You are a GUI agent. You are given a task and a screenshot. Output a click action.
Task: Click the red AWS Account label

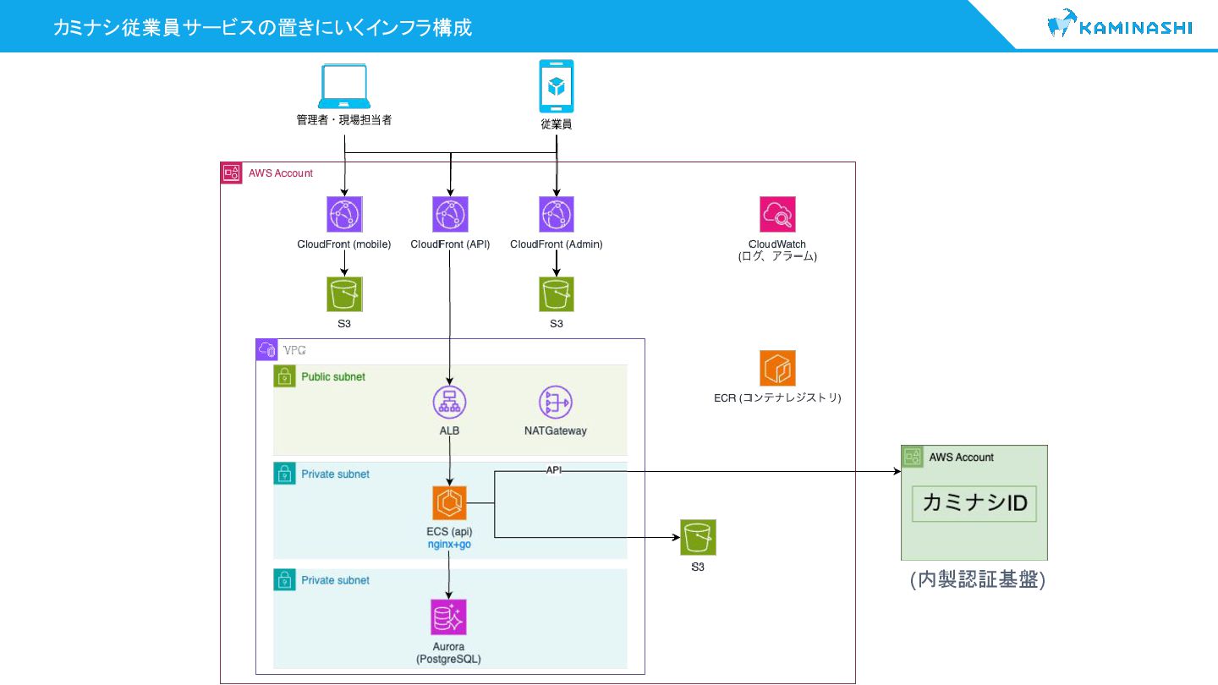pos(280,173)
